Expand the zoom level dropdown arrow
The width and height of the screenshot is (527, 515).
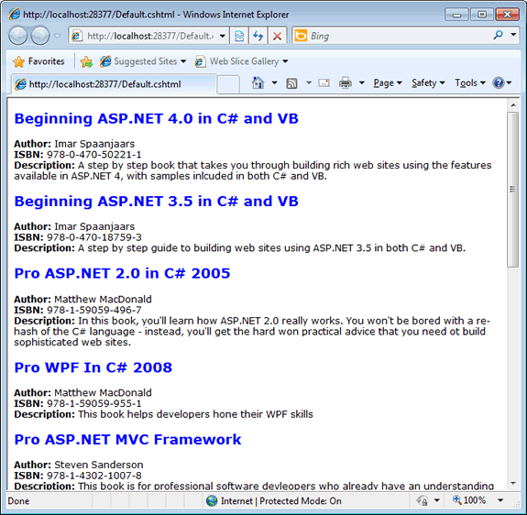click(x=500, y=500)
